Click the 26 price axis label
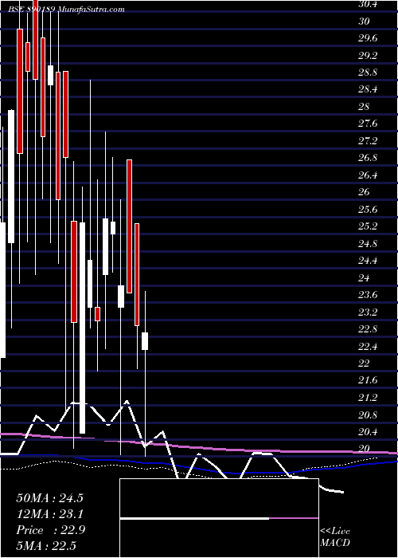This screenshot has height=558, width=398. tap(365, 192)
